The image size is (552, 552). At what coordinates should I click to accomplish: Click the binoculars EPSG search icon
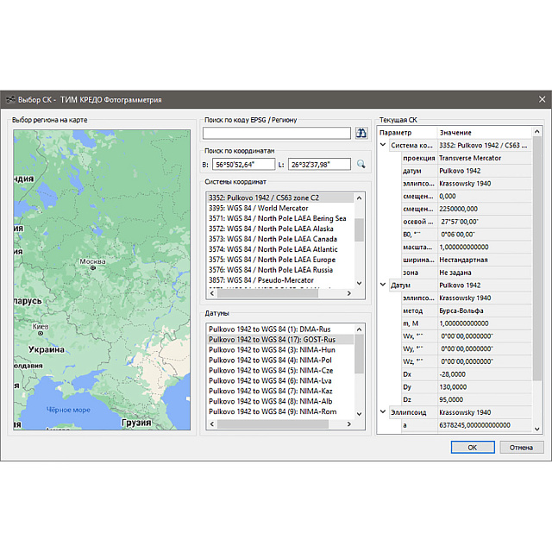tap(361, 133)
